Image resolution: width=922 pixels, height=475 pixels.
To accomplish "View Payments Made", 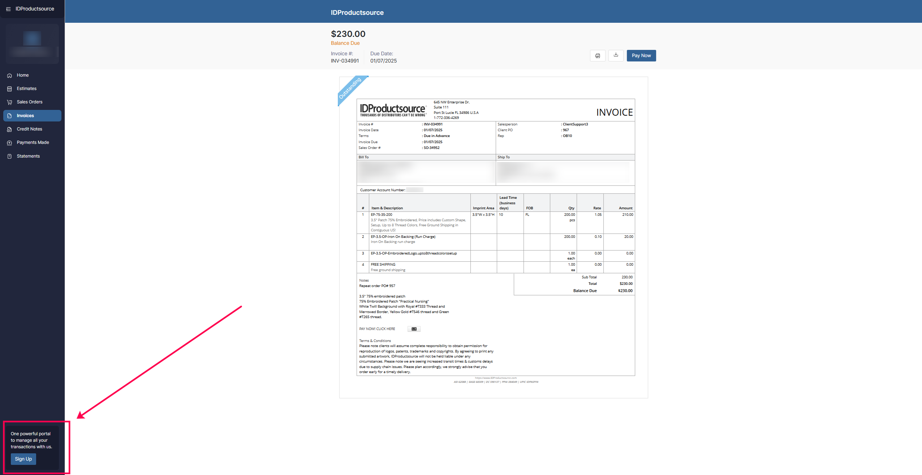I will pos(32,142).
